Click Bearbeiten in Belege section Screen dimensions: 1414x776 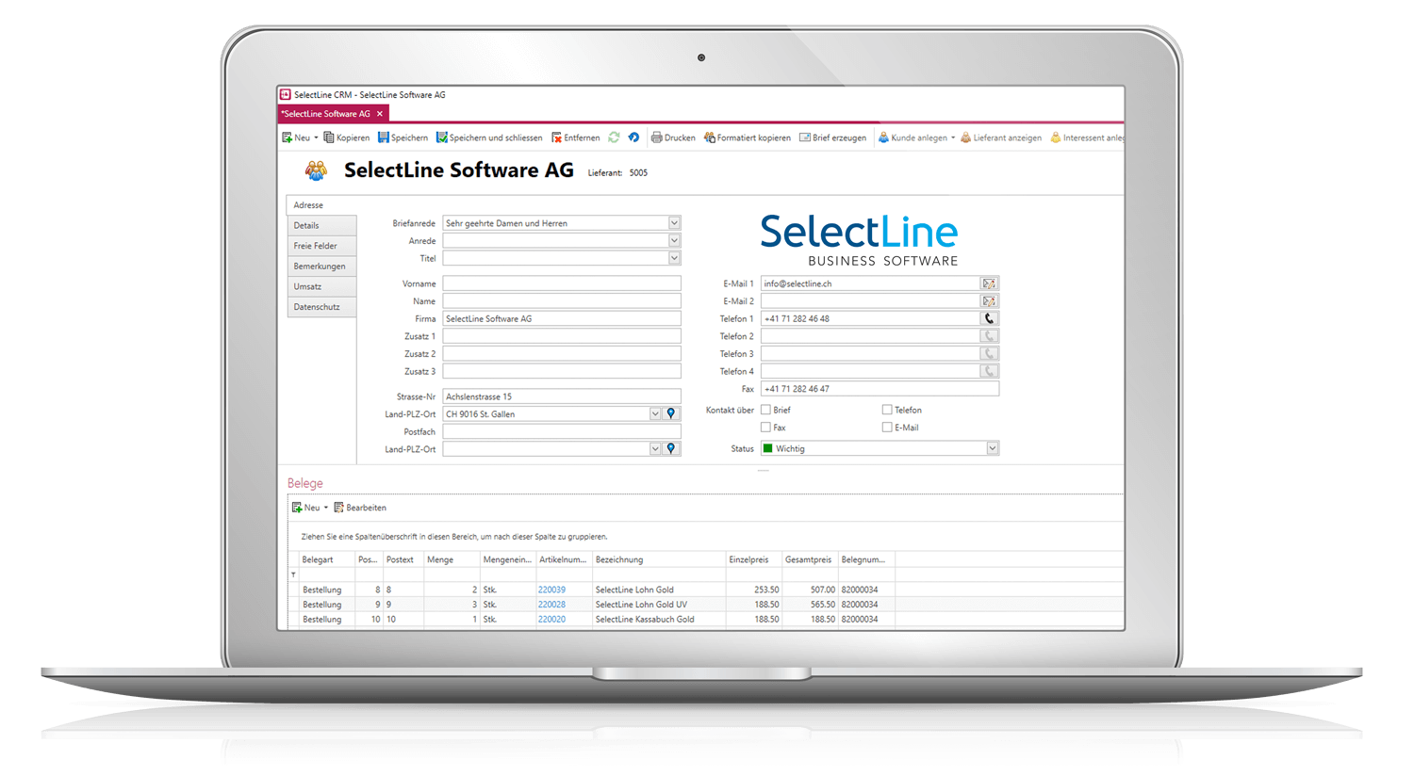click(360, 508)
